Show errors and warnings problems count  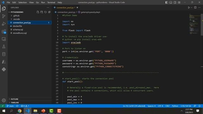[25, 106]
